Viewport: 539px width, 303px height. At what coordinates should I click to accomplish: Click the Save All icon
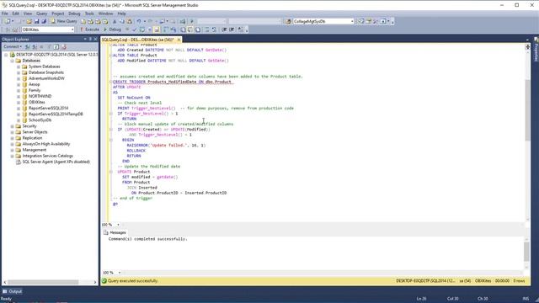(44, 21)
